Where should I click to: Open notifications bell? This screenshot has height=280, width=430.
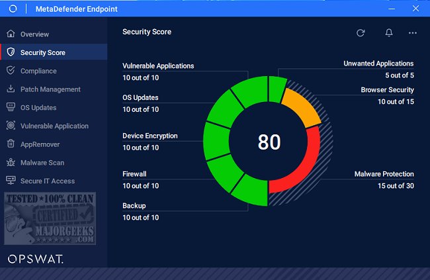pyautogui.click(x=389, y=33)
